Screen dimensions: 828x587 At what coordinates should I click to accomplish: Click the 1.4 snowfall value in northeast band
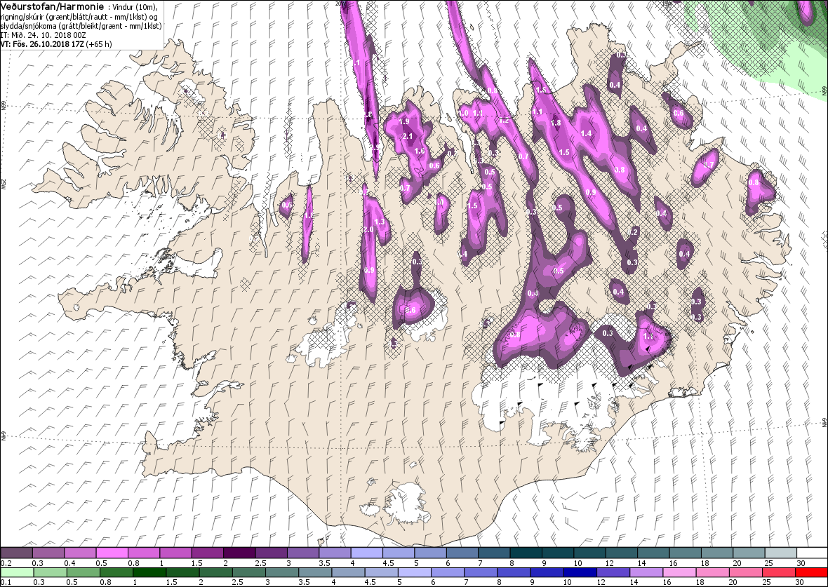click(586, 133)
